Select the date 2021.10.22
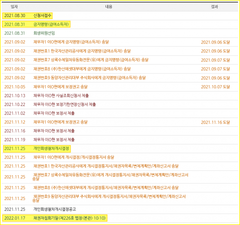Screen dimensions: 240x225 [x=15, y=104]
